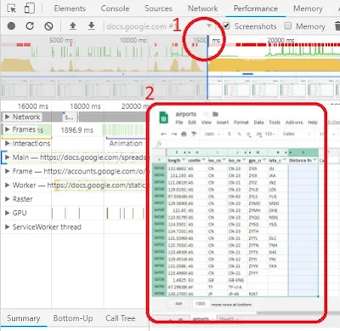Screen dimensions: 340x331
Task: Select the 1896.9 ms frame
Action: tap(76, 130)
